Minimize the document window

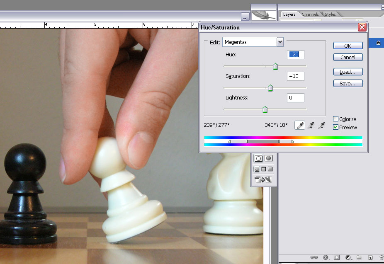click(245, 17)
